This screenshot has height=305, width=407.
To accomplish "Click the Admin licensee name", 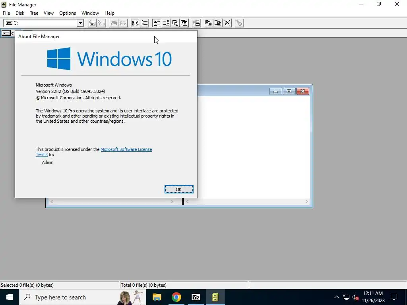I will tap(48, 162).
